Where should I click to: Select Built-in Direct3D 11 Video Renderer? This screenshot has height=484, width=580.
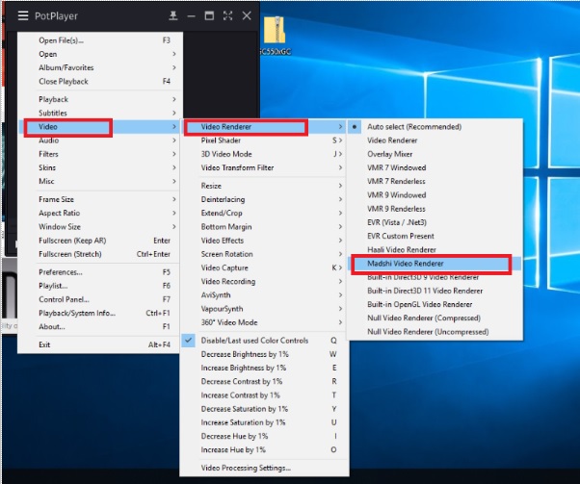tap(435, 291)
